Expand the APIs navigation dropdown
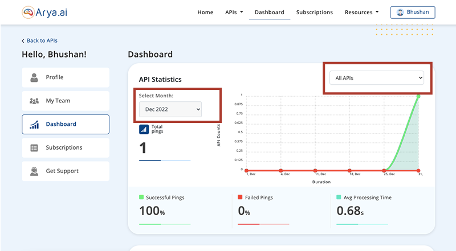Screen dimensions: 456x251 234,12
